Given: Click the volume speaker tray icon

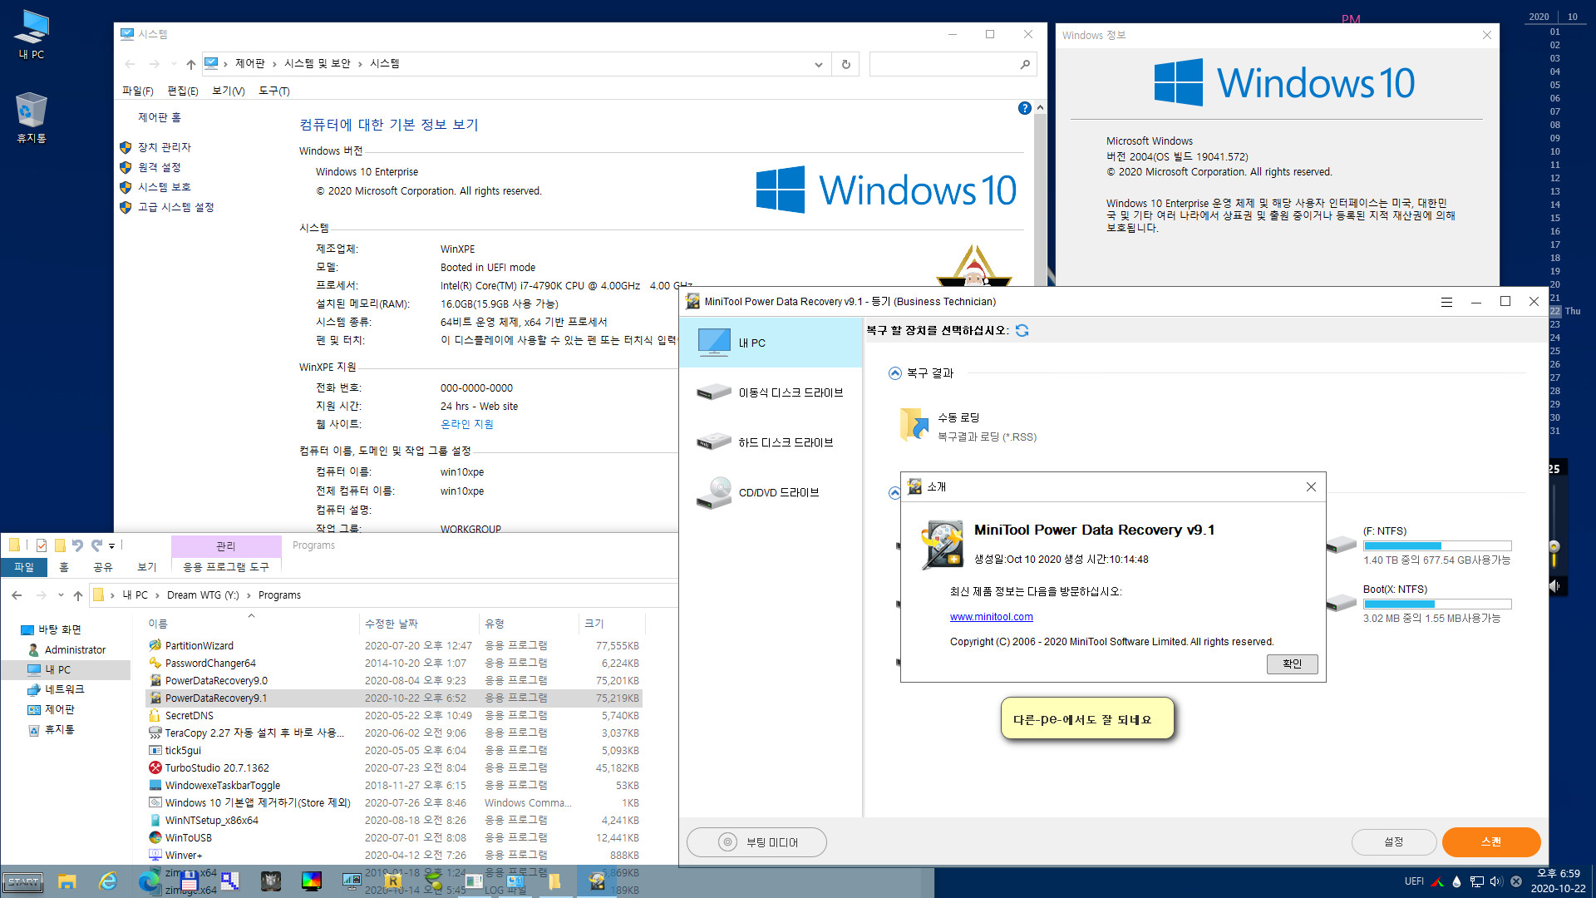Looking at the screenshot, I should point(1496,881).
